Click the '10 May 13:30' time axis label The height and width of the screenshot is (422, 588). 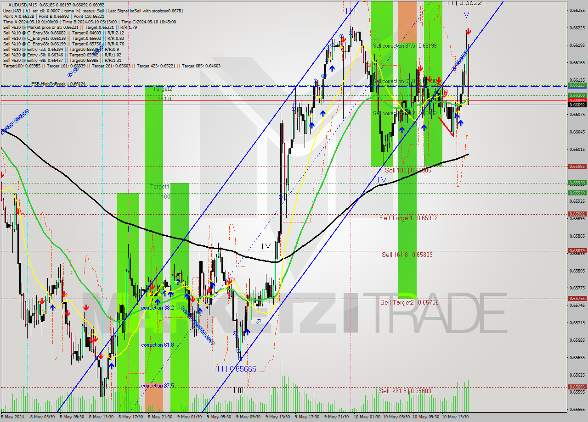(x=454, y=417)
